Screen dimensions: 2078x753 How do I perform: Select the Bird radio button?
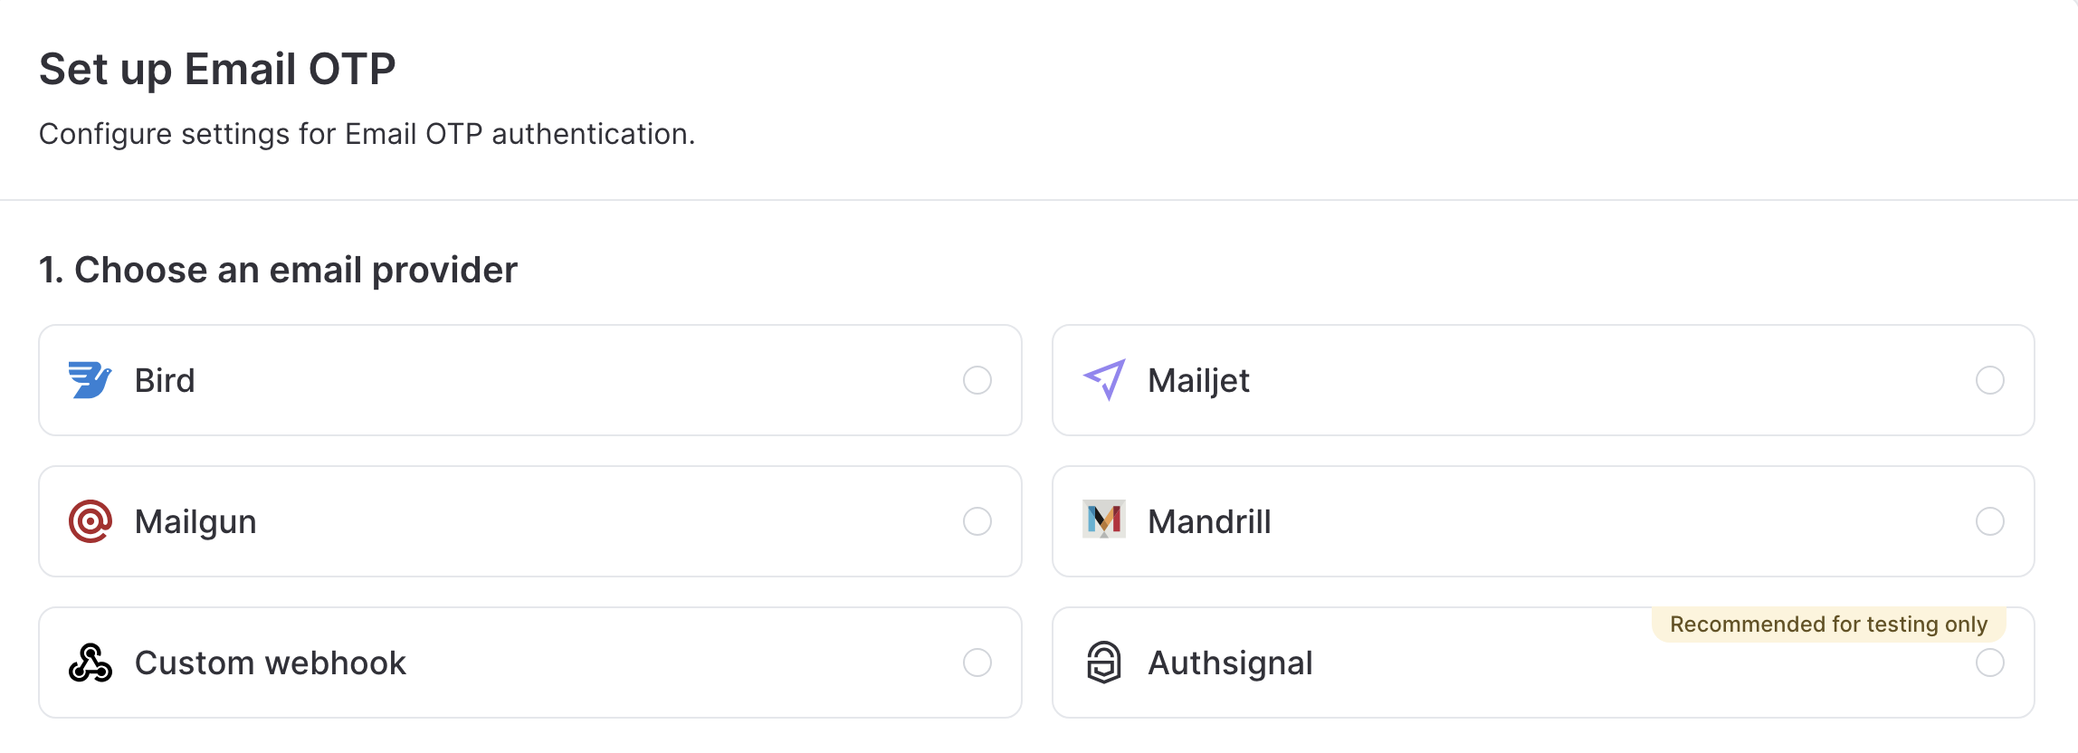977,380
